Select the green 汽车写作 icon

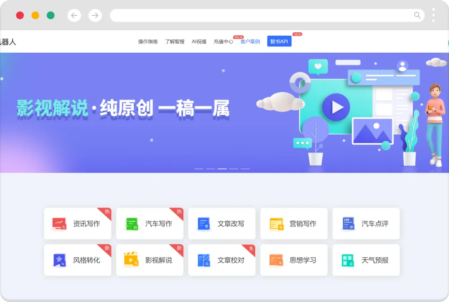132,224
